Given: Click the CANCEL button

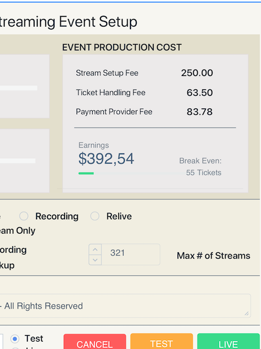Looking at the screenshot, I should [95, 341].
